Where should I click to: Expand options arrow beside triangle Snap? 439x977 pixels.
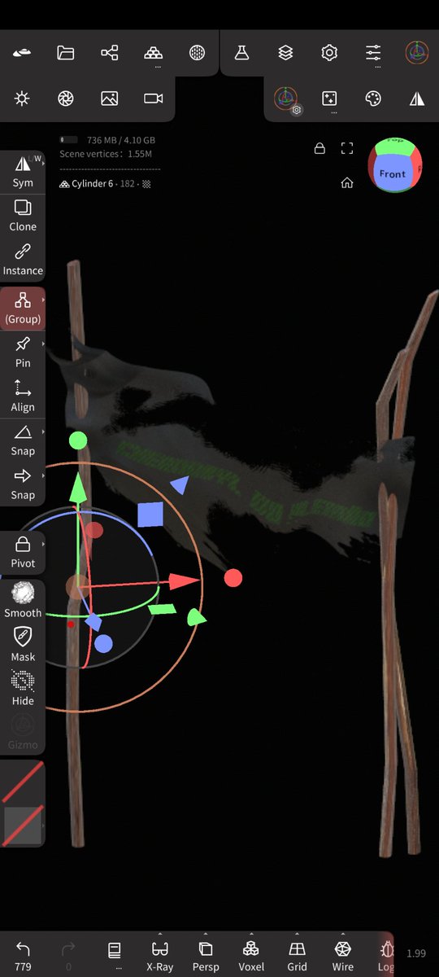[42, 432]
